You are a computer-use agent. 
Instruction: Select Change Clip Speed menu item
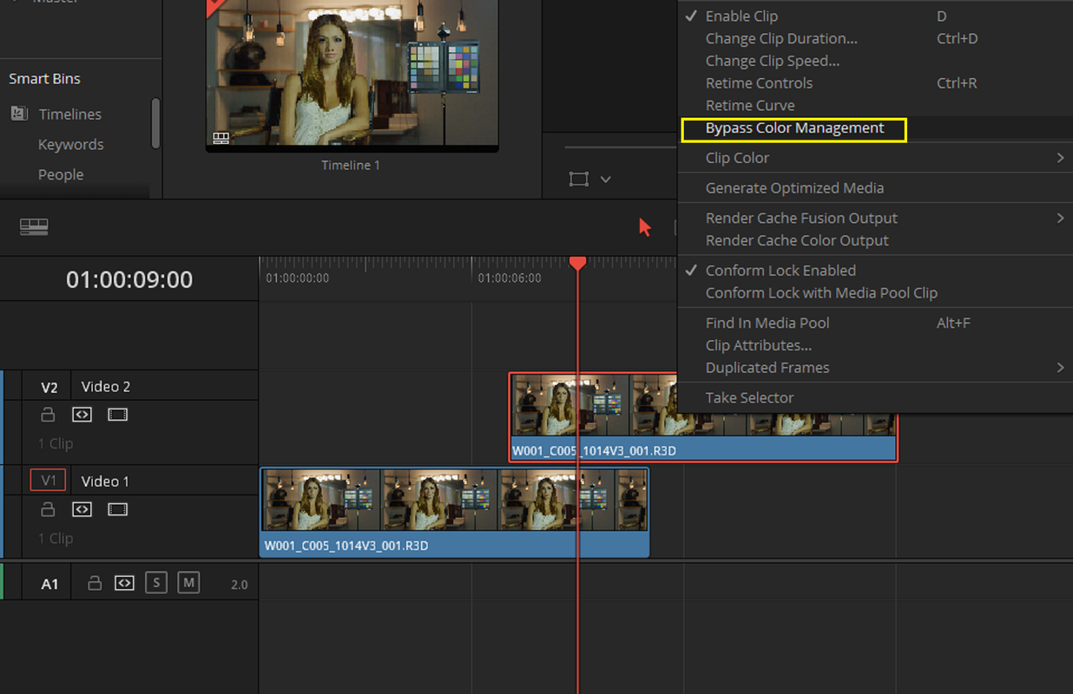click(x=875, y=62)
